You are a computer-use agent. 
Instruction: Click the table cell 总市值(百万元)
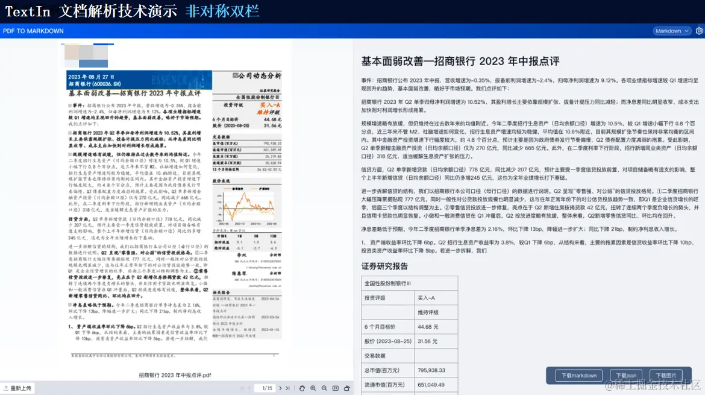[388, 370]
